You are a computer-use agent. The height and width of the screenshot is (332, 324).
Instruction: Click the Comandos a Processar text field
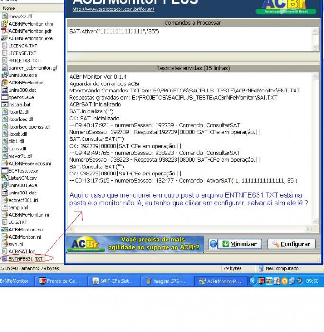tap(189, 39)
